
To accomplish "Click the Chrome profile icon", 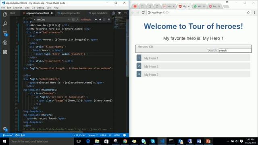I will click(x=227, y=2).
